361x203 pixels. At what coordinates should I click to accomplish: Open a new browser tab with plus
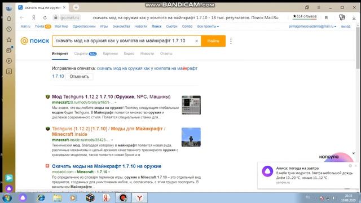[76, 7]
